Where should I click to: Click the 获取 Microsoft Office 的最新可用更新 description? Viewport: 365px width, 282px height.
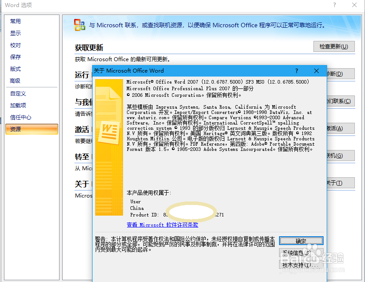click(x=123, y=59)
